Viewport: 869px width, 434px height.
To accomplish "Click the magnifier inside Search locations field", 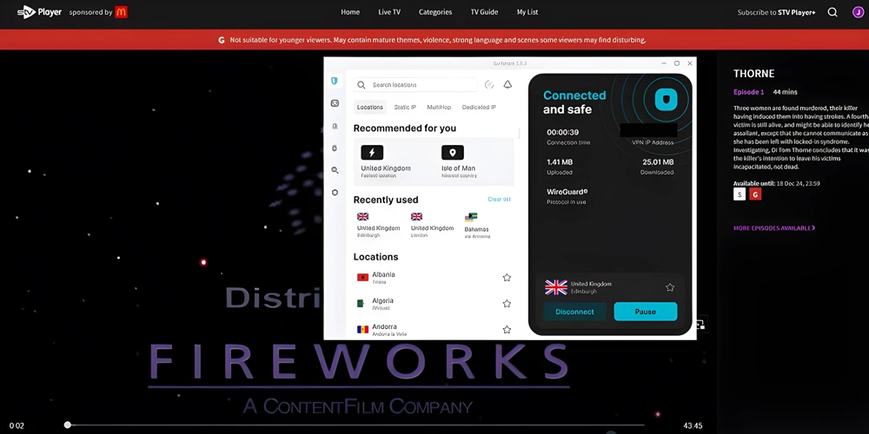I will point(362,85).
